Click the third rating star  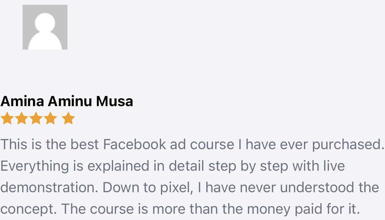pos(36,118)
